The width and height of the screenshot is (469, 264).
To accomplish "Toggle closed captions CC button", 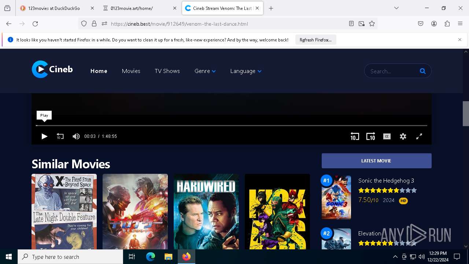I will point(387,136).
